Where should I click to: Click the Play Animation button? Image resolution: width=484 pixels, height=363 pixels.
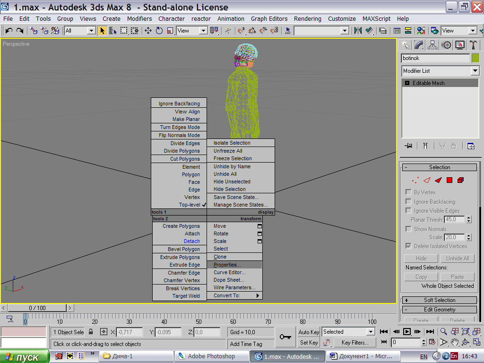point(407,331)
